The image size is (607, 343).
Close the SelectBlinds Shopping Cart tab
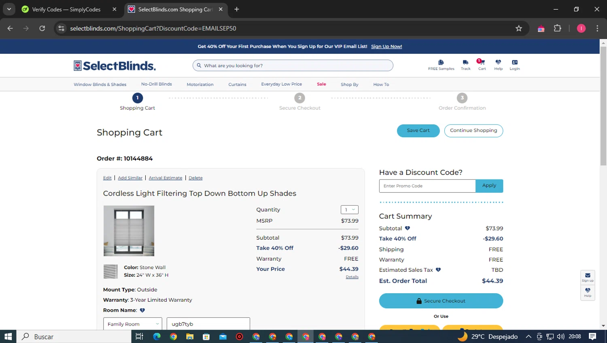[221, 9]
